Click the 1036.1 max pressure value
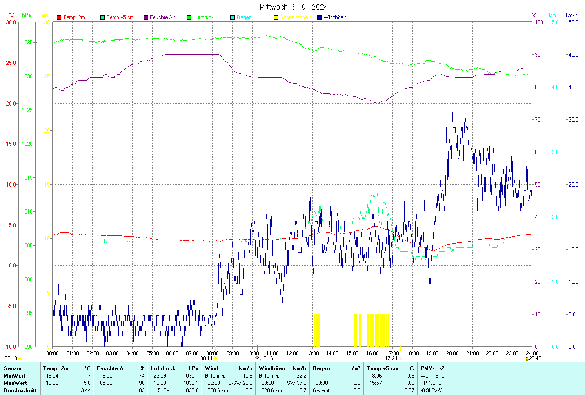The height and width of the screenshot is (395, 585). pyautogui.click(x=191, y=383)
